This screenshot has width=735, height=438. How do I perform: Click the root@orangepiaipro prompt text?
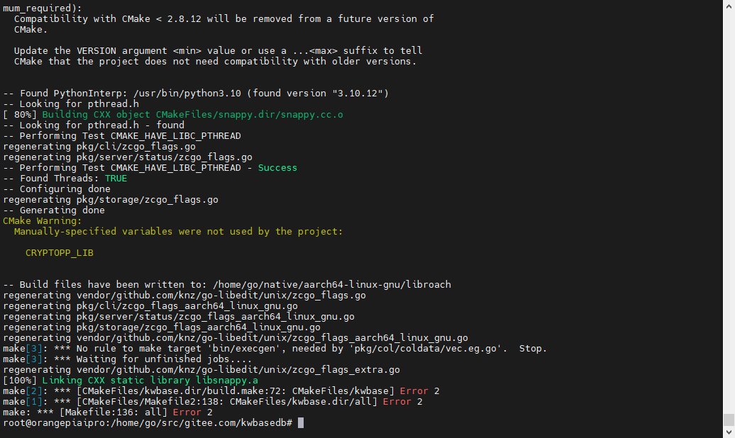point(148,423)
